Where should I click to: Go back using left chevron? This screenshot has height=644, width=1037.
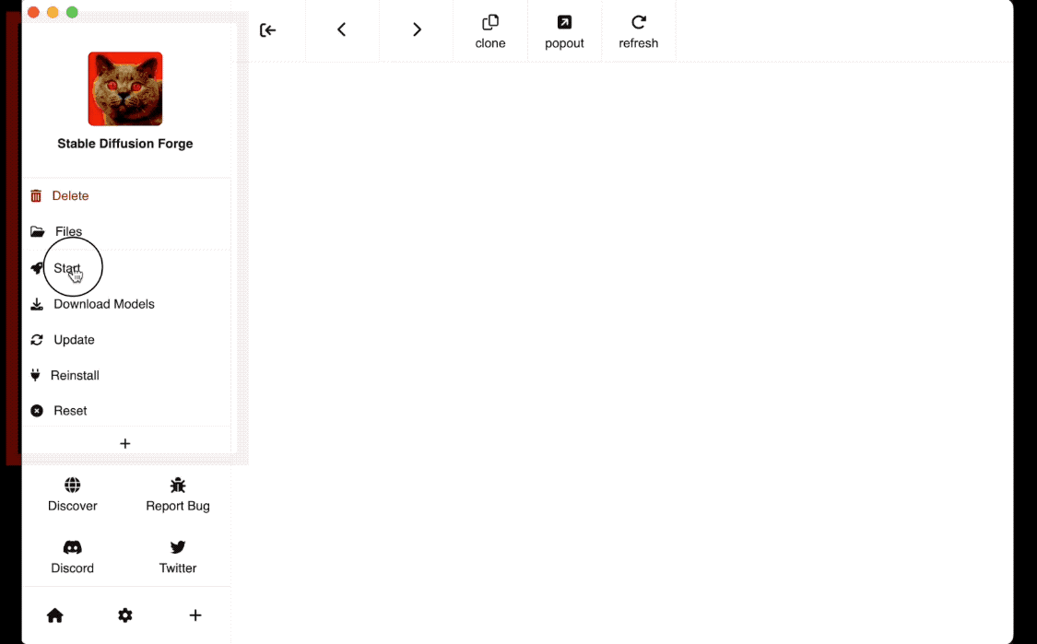pyautogui.click(x=341, y=30)
